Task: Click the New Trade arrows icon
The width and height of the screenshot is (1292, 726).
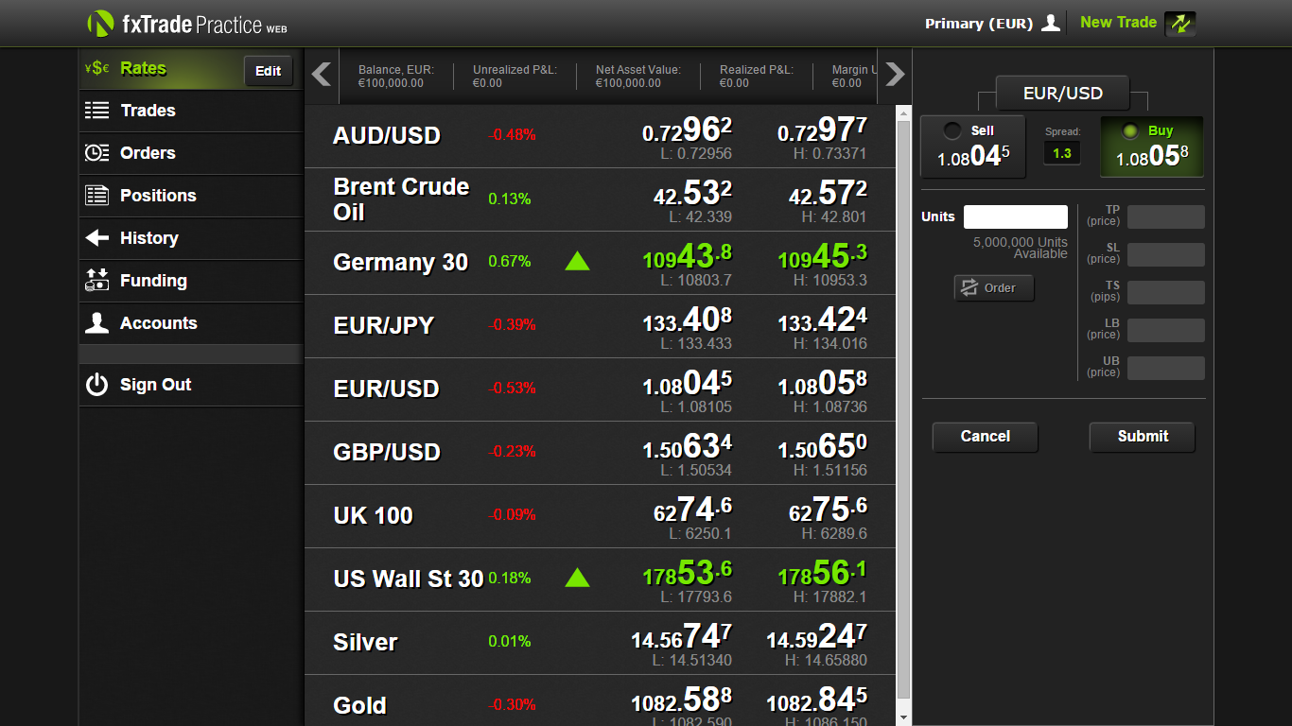Action: (x=1179, y=24)
